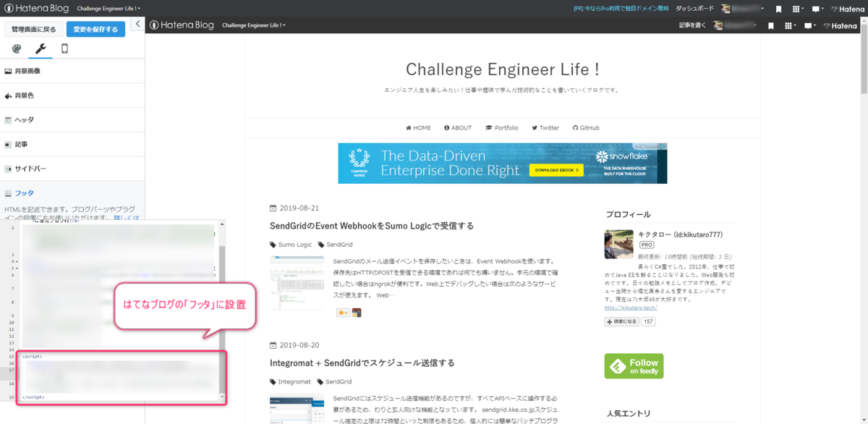Image resolution: width=868 pixels, height=424 pixels.
Task: Expand the 記事 section
Action: pos(72,144)
